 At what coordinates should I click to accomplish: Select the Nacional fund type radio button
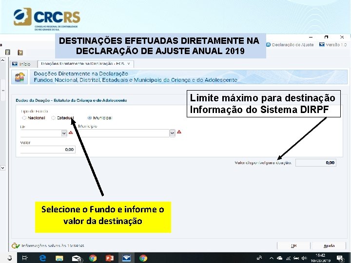pos(24,118)
